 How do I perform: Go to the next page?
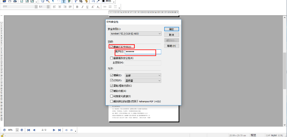(x=54, y=130)
